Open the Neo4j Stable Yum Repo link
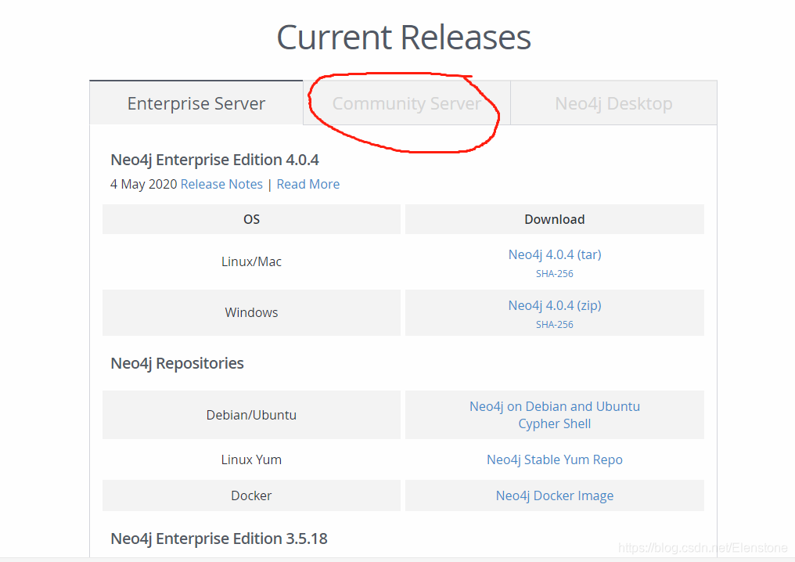The height and width of the screenshot is (562, 795). 555,459
